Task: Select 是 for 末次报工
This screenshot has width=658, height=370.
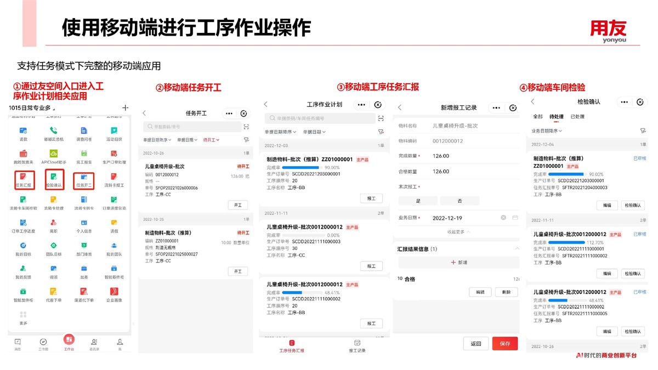Action: [x=418, y=201]
